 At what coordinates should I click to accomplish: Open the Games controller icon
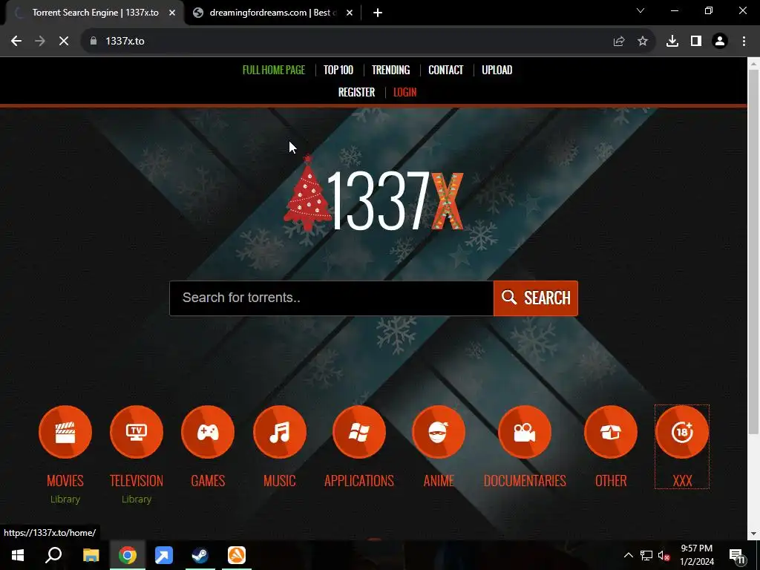point(208,432)
